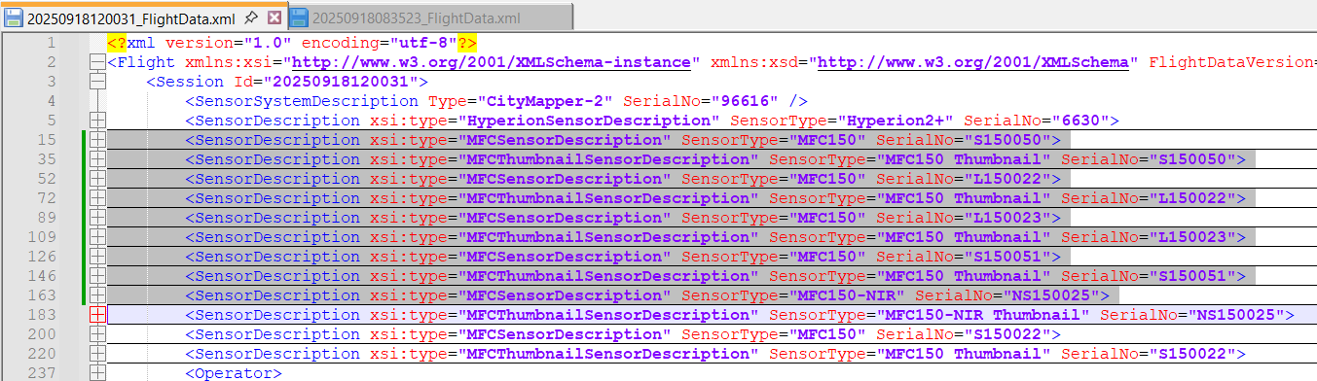The image size is (1317, 381).
Task: Expand folded block at line 109
Action: pos(96,237)
